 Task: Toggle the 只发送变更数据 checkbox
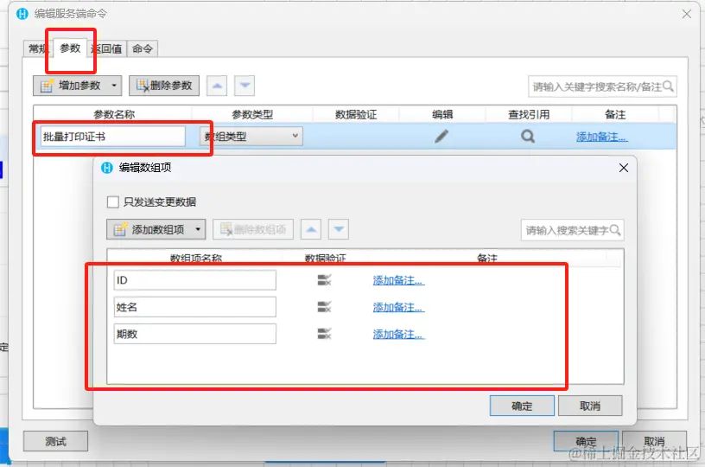113,202
